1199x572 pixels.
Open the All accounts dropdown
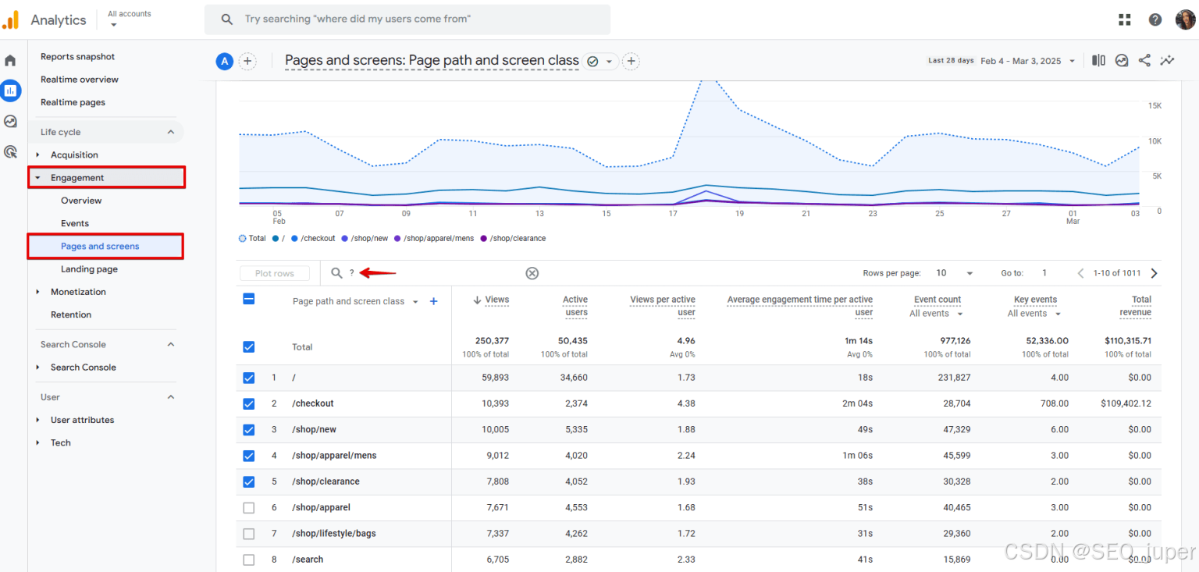(x=129, y=19)
